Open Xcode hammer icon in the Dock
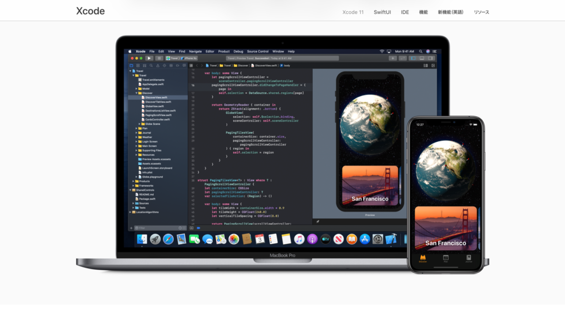Screen dimensions: 565x318 click(x=391, y=239)
